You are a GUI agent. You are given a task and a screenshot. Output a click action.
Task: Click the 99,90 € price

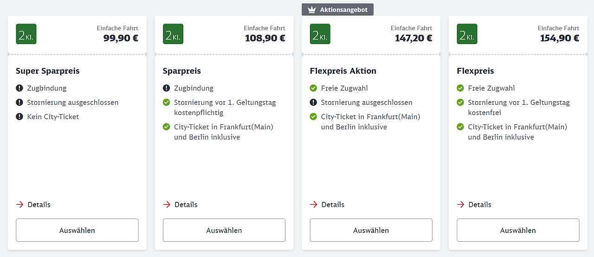(121, 38)
